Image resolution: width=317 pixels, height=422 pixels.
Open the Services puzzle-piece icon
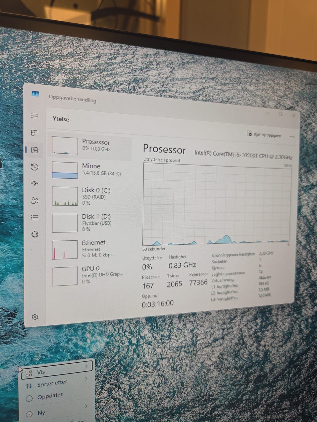35,234
